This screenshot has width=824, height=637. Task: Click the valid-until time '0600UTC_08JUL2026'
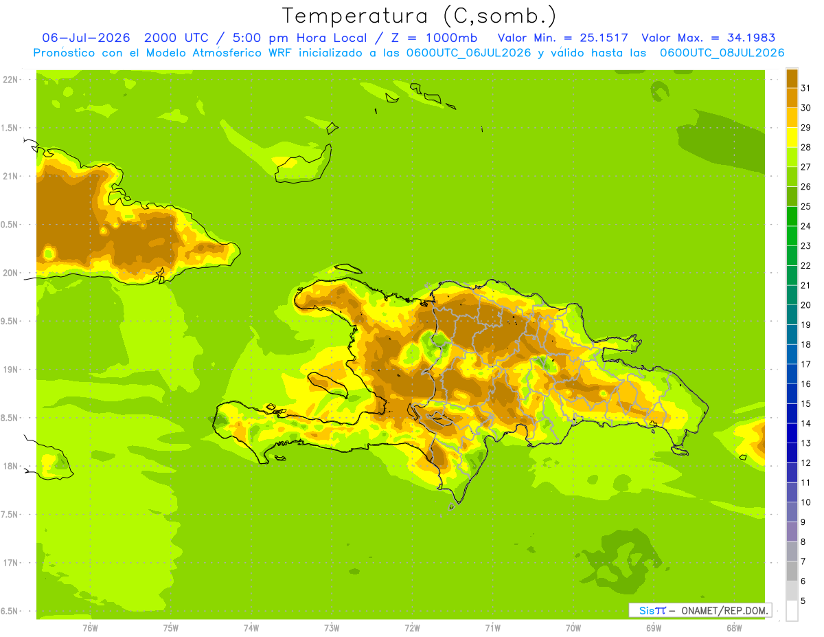pos(722,53)
